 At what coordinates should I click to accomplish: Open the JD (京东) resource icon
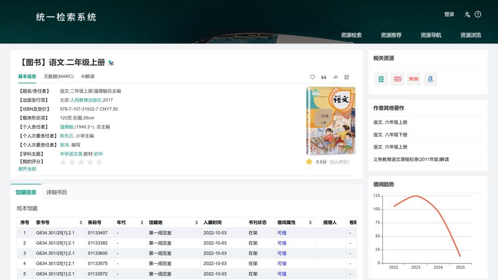414,79
